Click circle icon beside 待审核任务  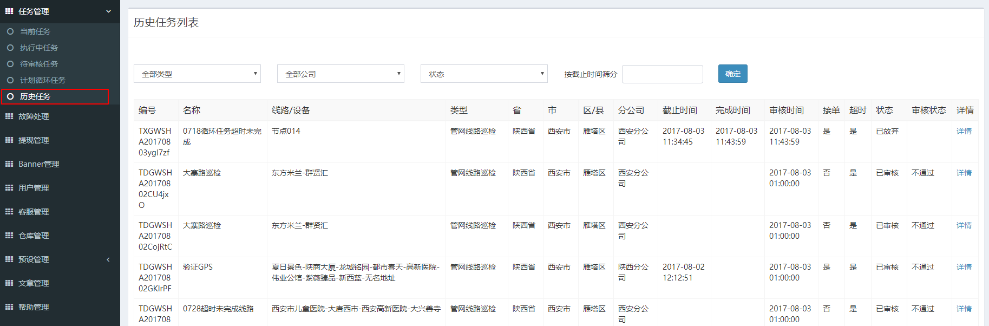click(x=10, y=64)
